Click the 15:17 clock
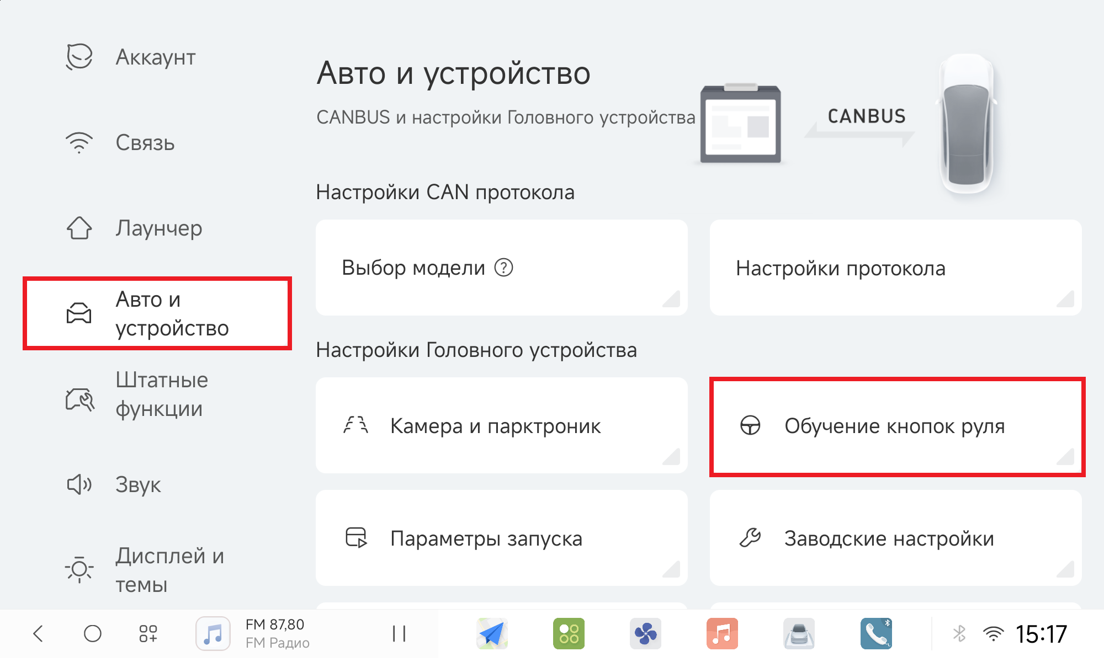The width and height of the screenshot is (1104, 662). (x=1042, y=634)
